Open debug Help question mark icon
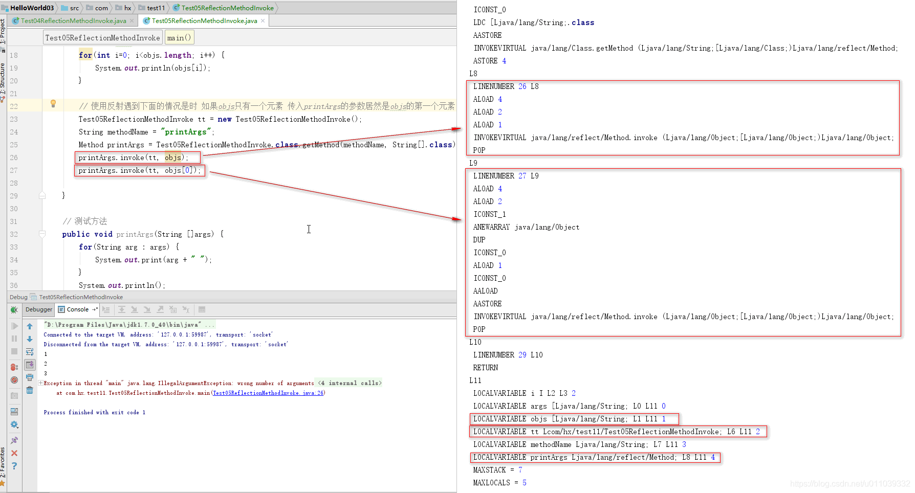This screenshot has height=493, width=915. click(x=14, y=466)
